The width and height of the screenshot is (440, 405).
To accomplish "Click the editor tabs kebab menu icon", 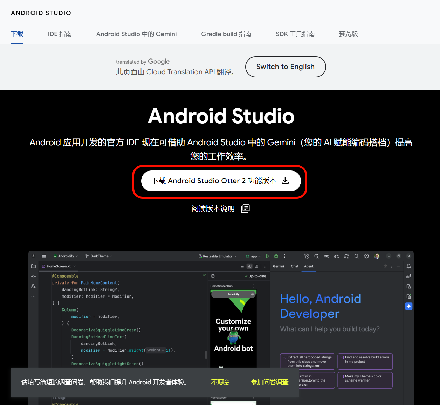I will pyautogui.click(x=265, y=266).
